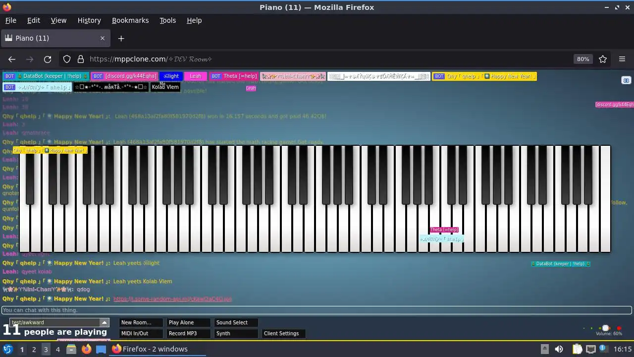
Task: Click the Record MP3 button
Action: coord(189,333)
